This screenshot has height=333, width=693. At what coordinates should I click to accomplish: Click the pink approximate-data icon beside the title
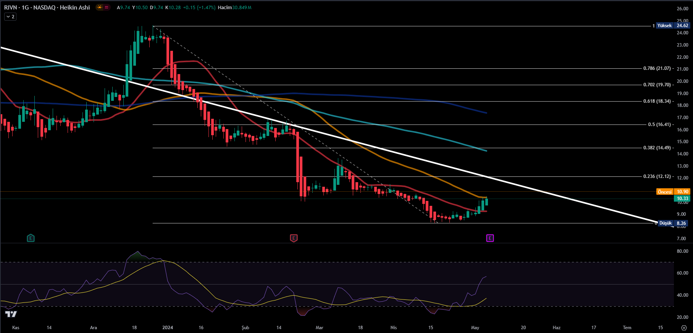(x=107, y=7)
